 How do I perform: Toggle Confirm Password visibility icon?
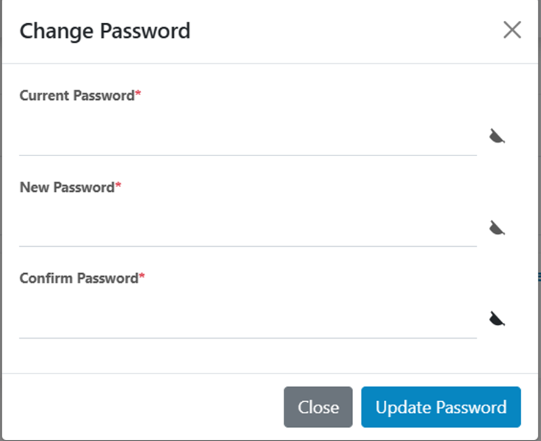point(496,318)
